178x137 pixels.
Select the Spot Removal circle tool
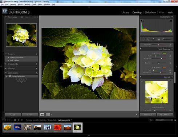click(149, 39)
